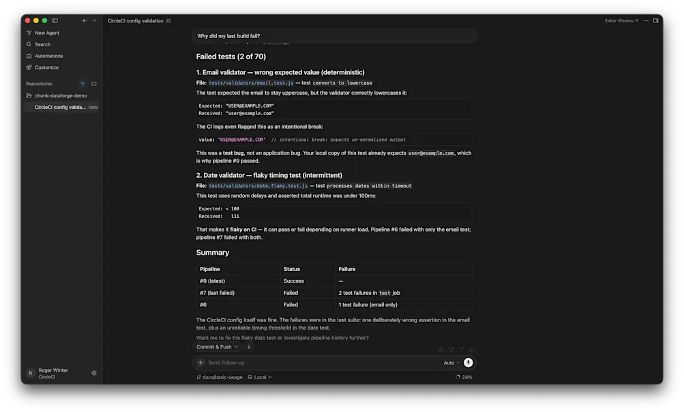Go forward with the right arrow

(x=94, y=20)
